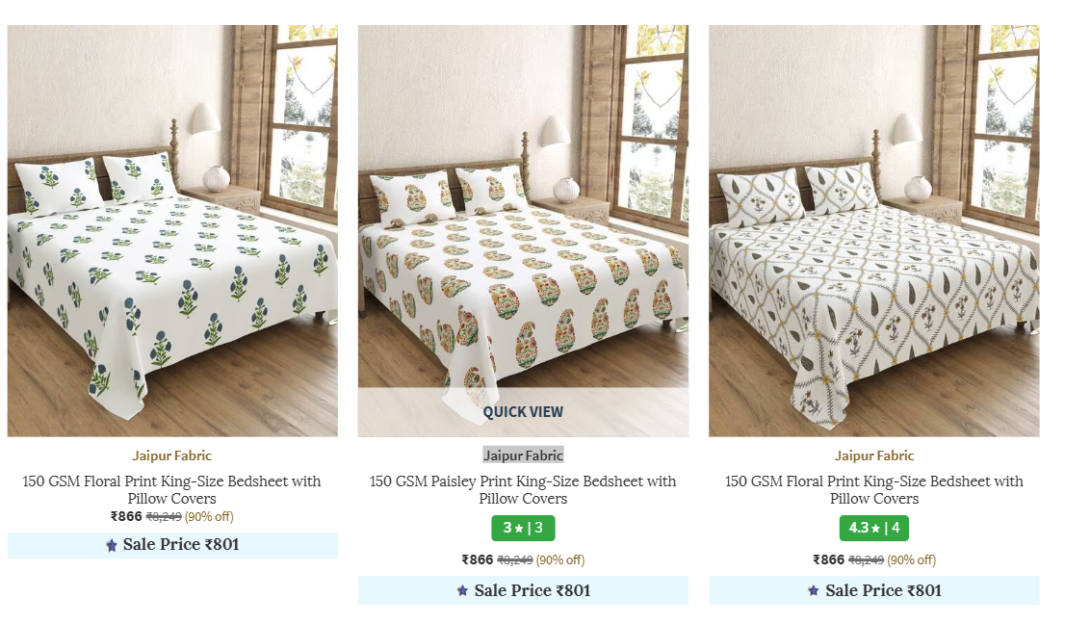Open the Jaipur Fabric brand link under the blue floral bedsheet
Image resolution: width=1091 pixels, height=624 pixels.
click(172, 455)
